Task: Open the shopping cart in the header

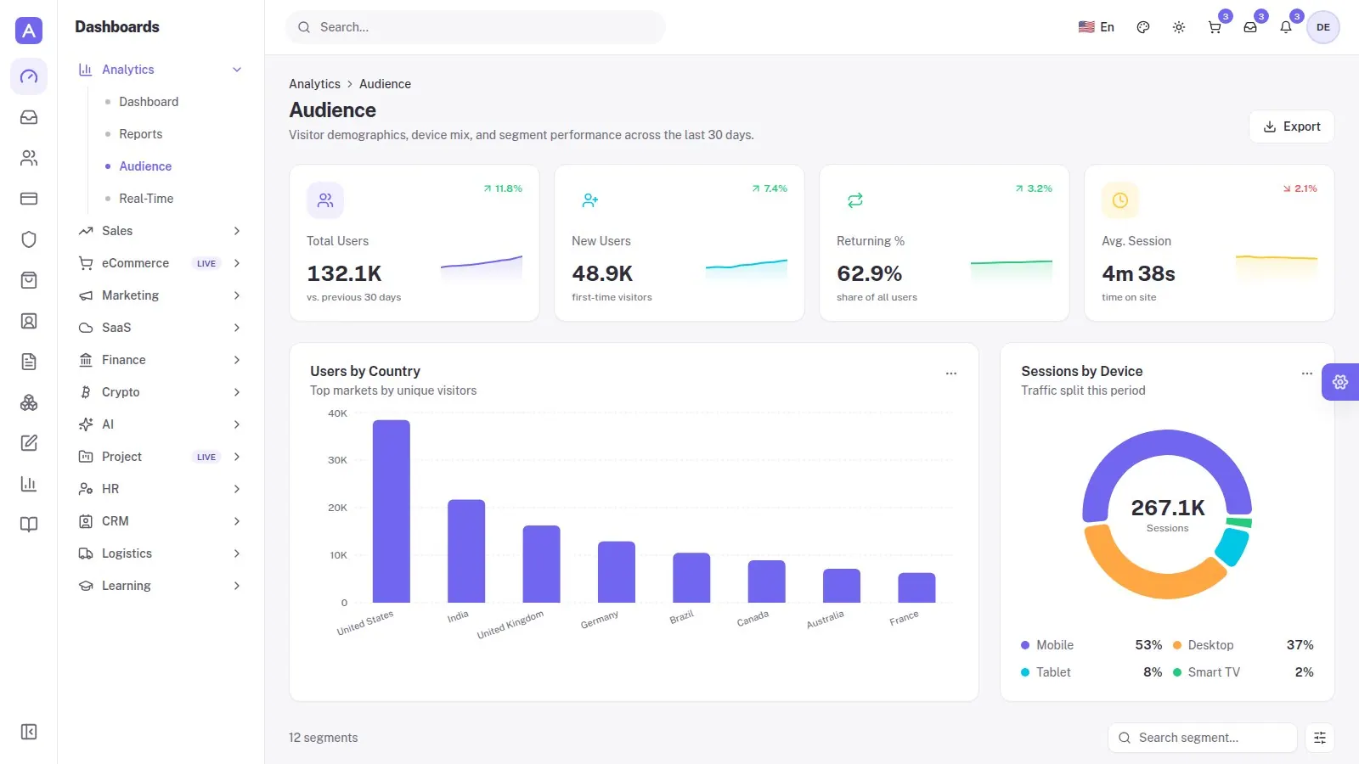Action: pyautogui.click(x=1215, y=27)
